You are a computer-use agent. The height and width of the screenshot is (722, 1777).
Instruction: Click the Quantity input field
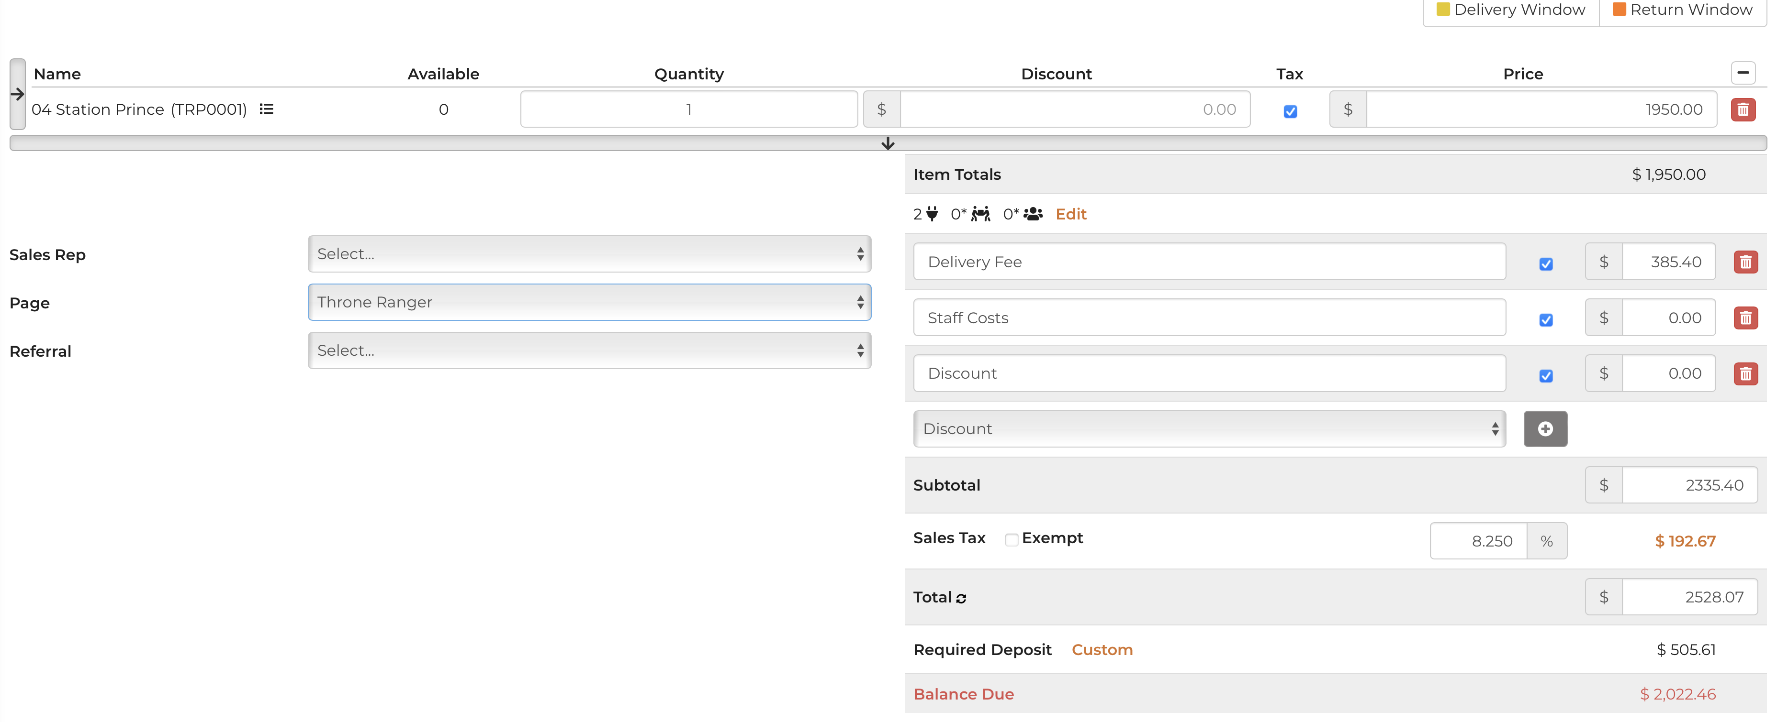click(x=688, y=109)
